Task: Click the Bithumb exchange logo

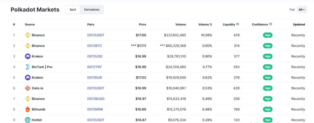Action: click(x=28, y=109)
